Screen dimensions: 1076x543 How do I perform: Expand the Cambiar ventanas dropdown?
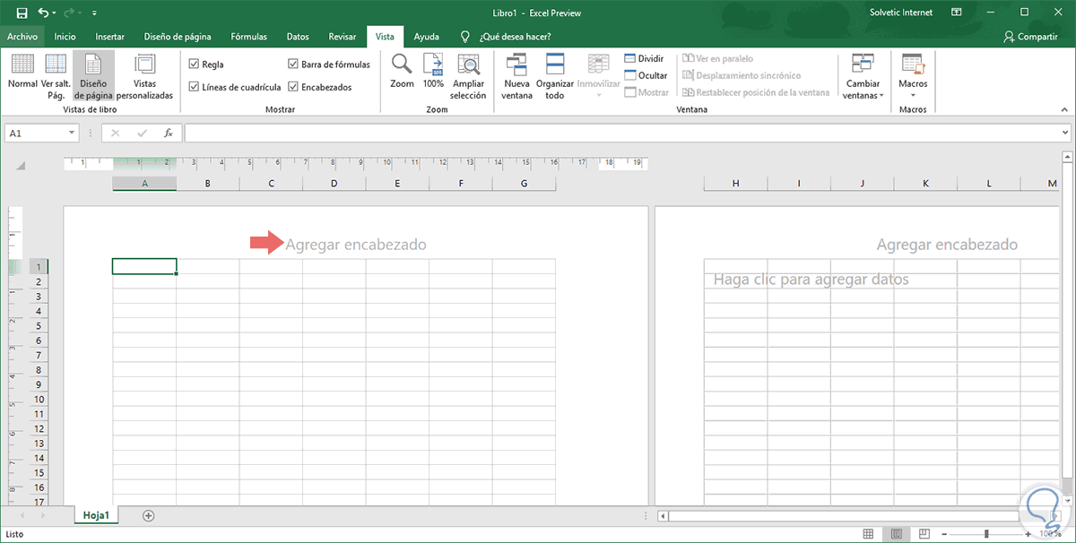pos(863,89)
